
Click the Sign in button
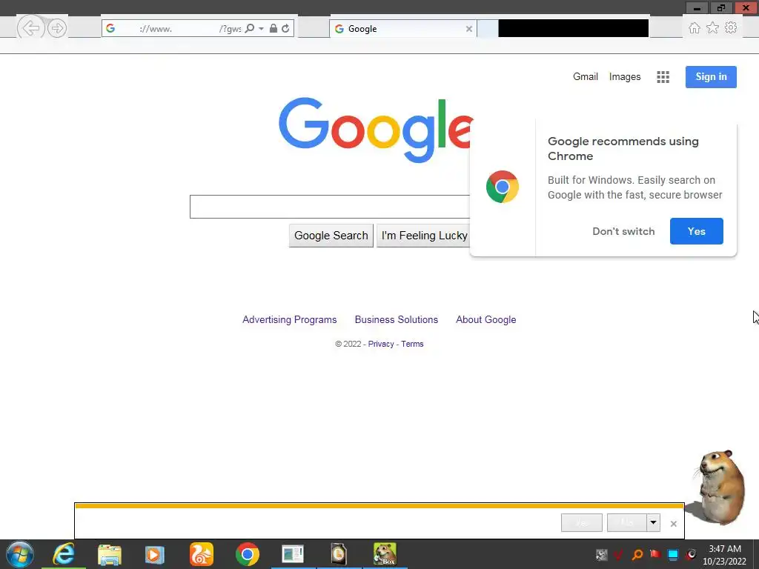point(711,77)
